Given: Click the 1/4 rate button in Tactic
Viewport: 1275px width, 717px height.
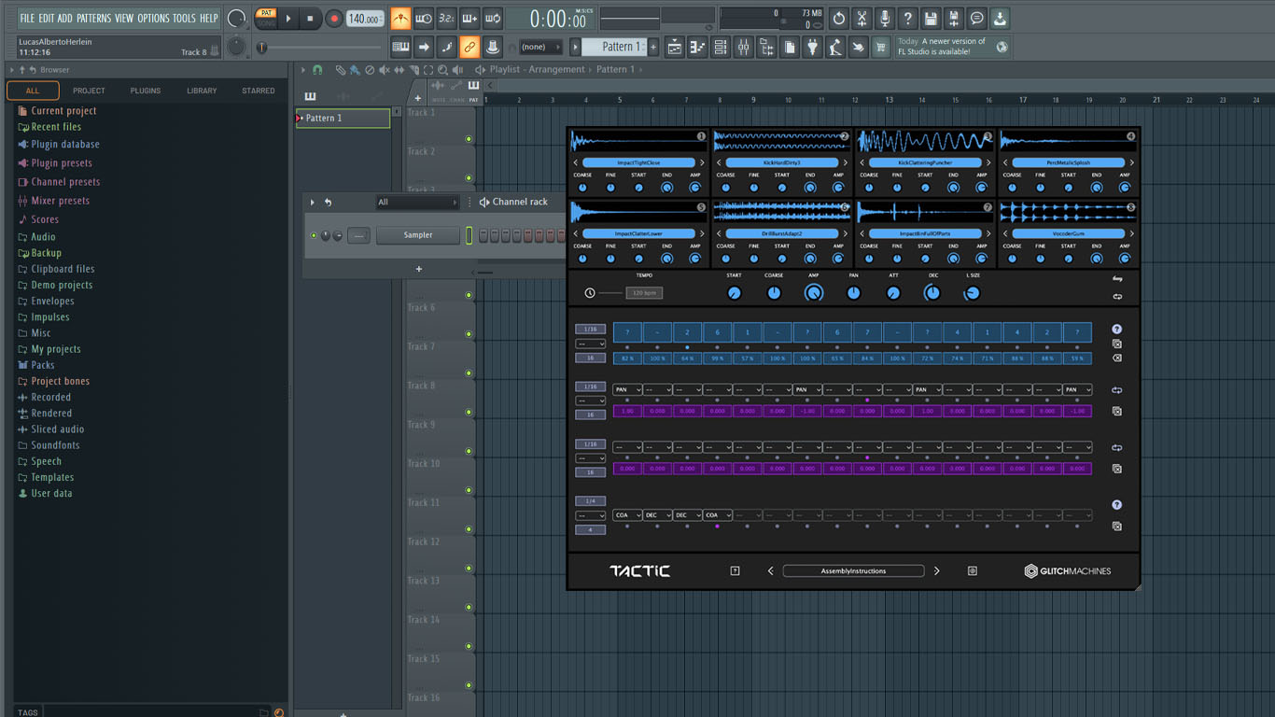Looking at the screenshot, I should (590, 501).
